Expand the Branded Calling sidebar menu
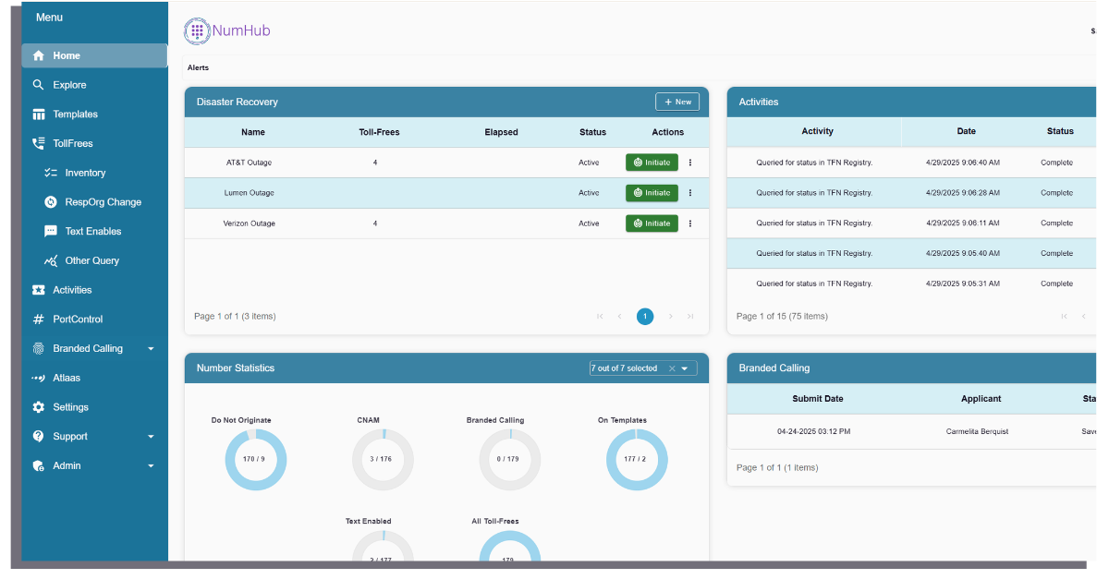1109x579 pixels. point(151,348)
